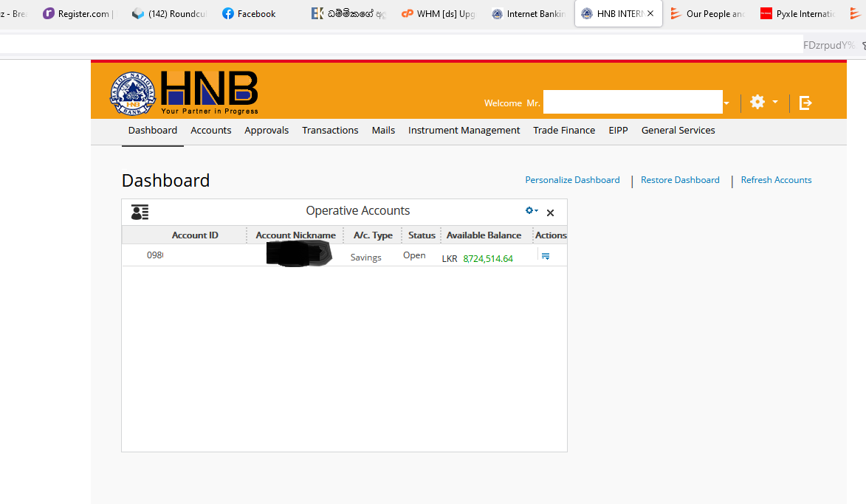
Task: Open the Approvals menu
Action: [267, 131]
